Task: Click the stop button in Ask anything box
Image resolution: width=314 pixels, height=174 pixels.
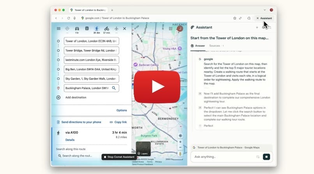Action: click(x=266, y=157)
